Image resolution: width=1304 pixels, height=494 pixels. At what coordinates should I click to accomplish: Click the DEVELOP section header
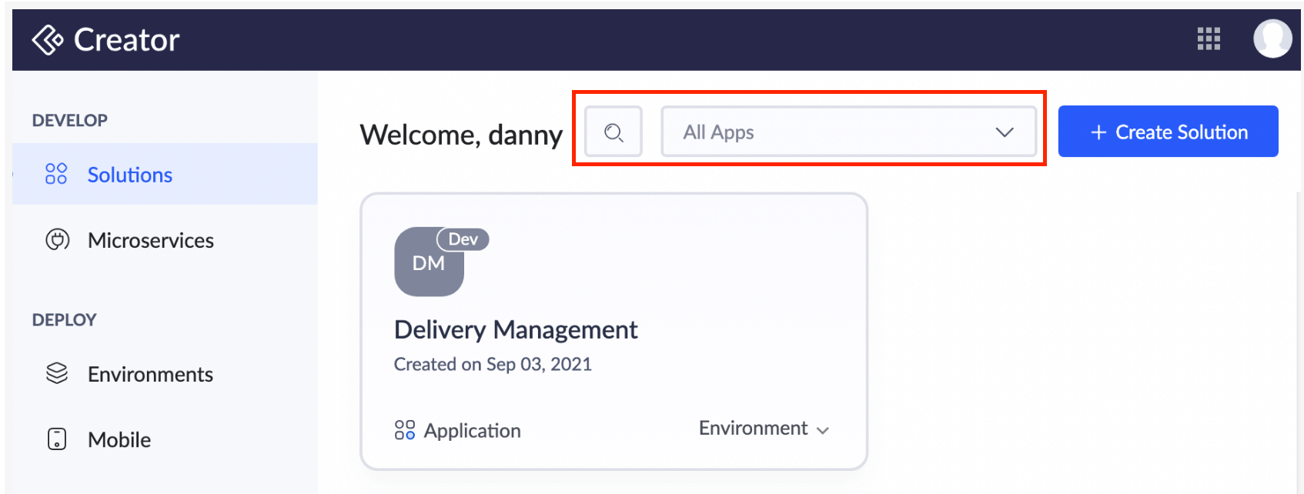pos(70,120)
